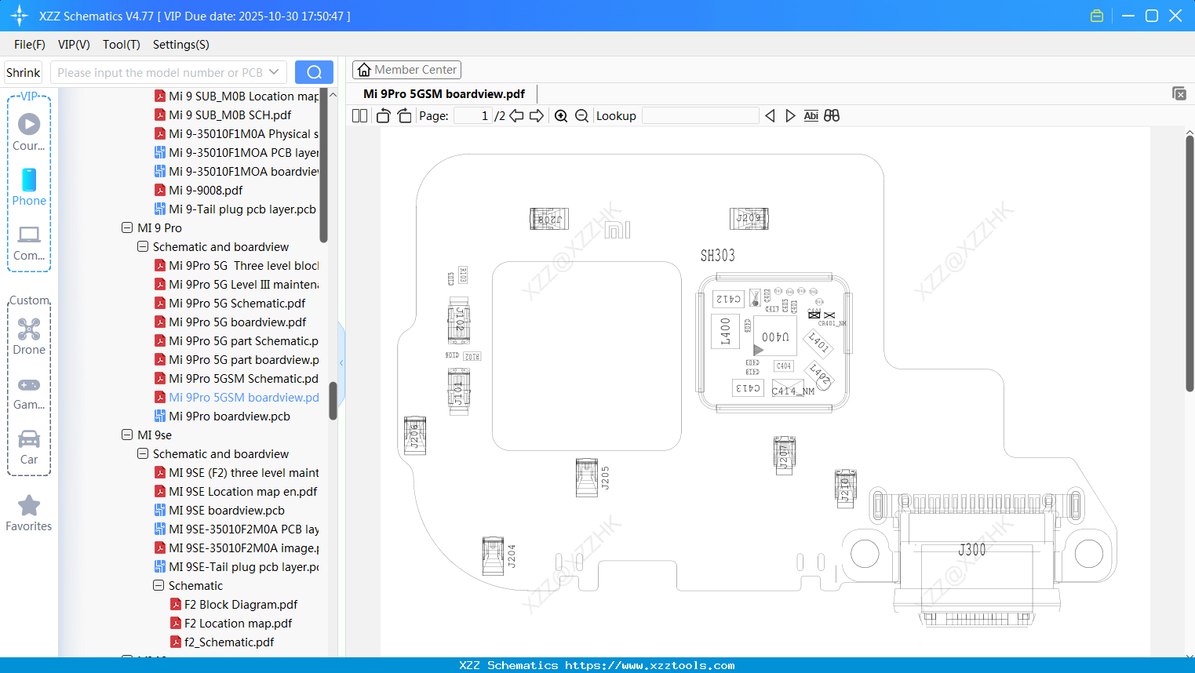Open MI 9SE Location map en.pdf

[x=243, y=491]
